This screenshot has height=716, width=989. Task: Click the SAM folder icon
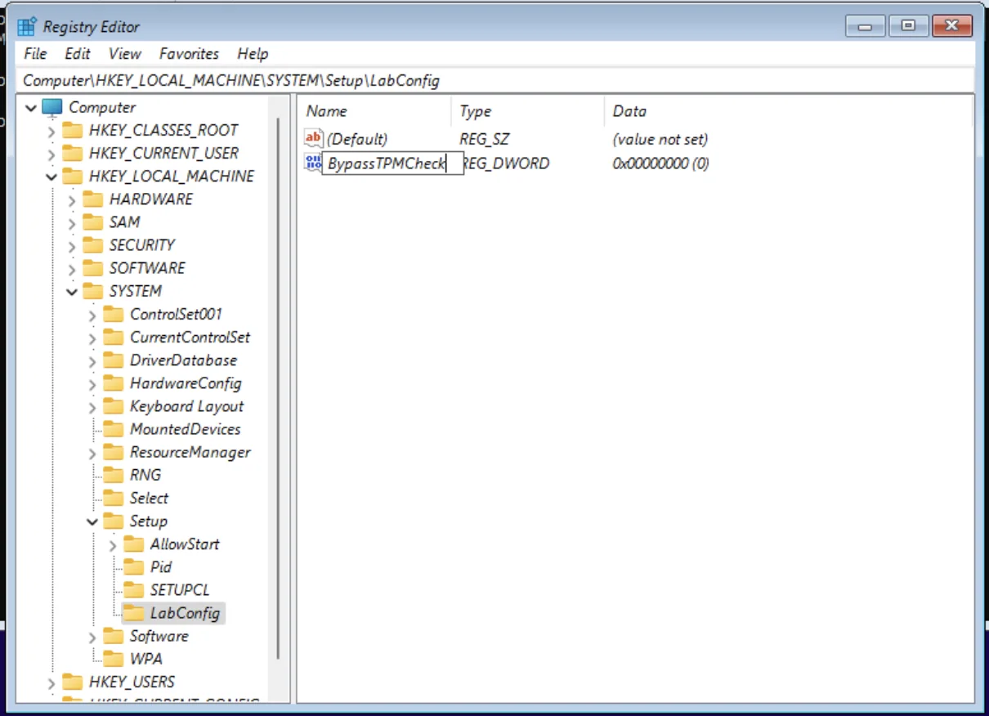pos(94,222)
